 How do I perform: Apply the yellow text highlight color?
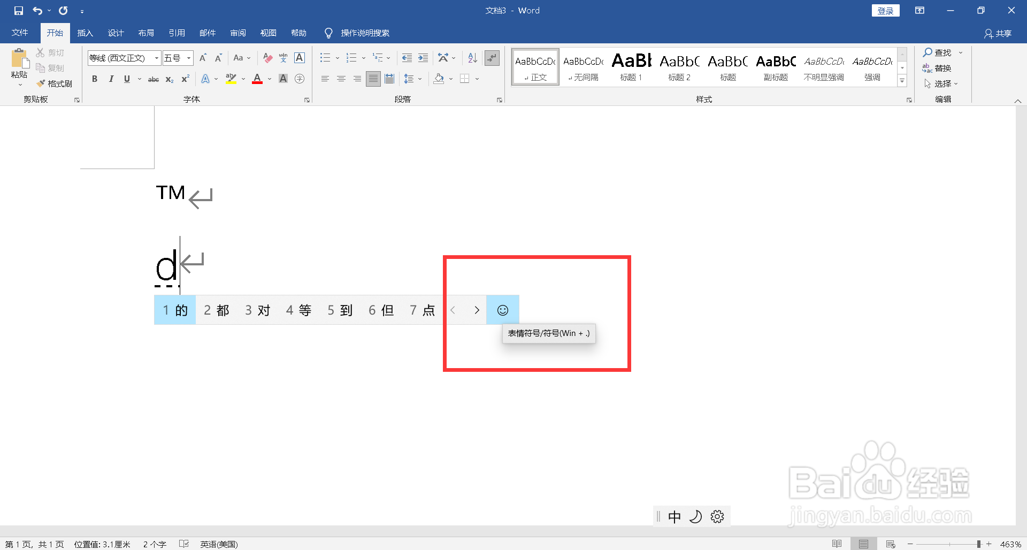pos(231,79)
